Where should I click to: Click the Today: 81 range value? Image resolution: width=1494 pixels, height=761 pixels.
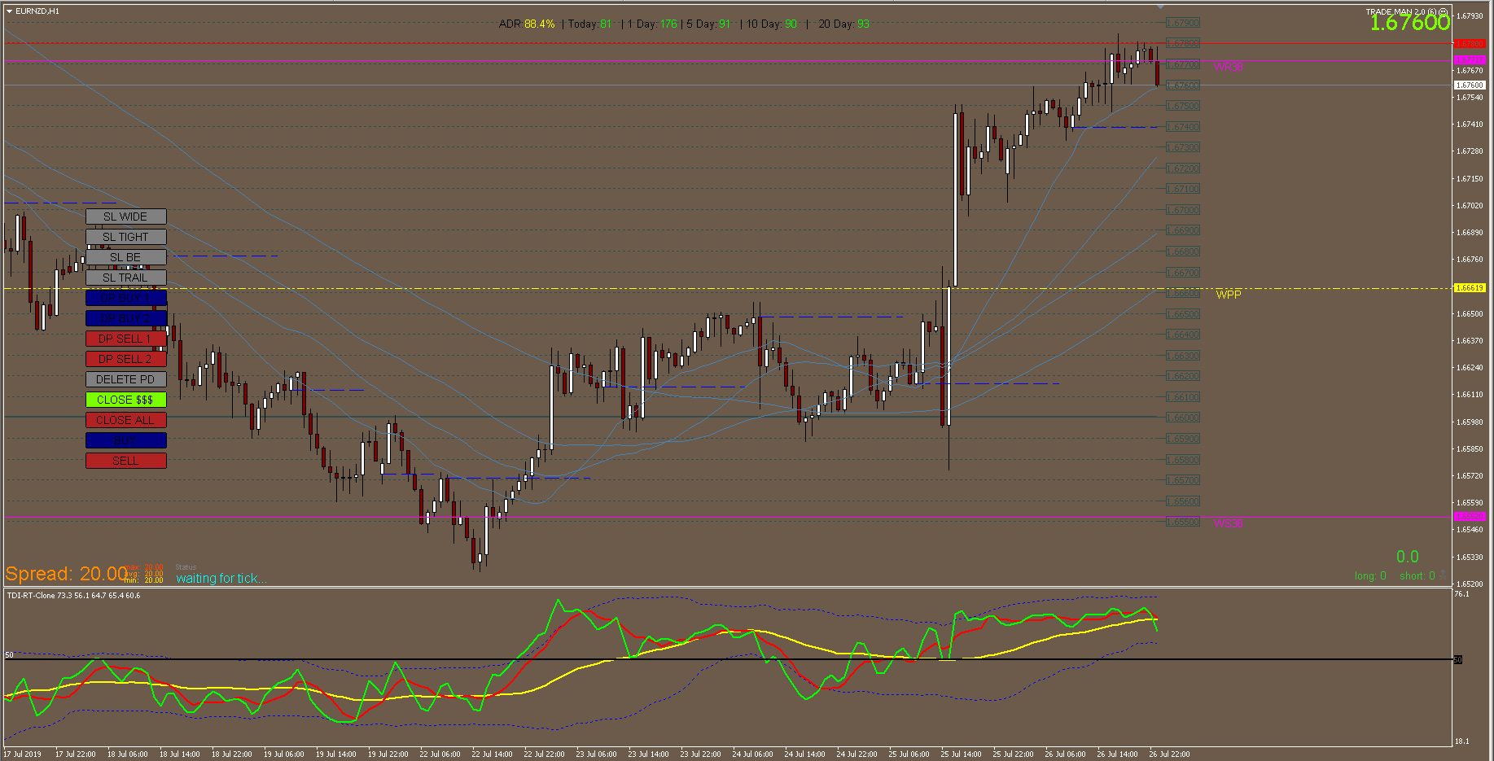[589, 24]
